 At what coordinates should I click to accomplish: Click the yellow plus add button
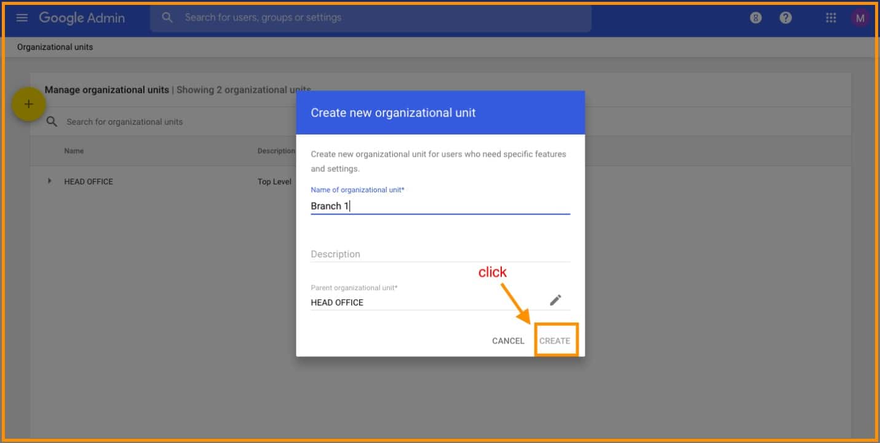click(x=28, y=104)
